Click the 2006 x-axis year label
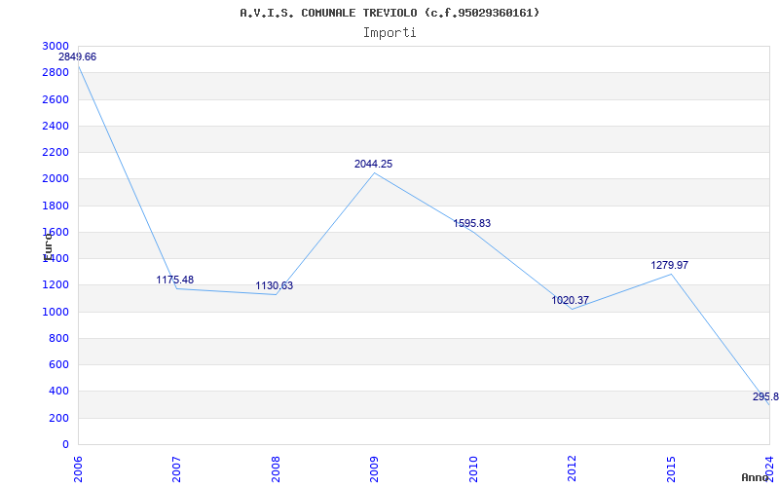The image size is (779, 487). pyautogui.click(x=78, y=468)
